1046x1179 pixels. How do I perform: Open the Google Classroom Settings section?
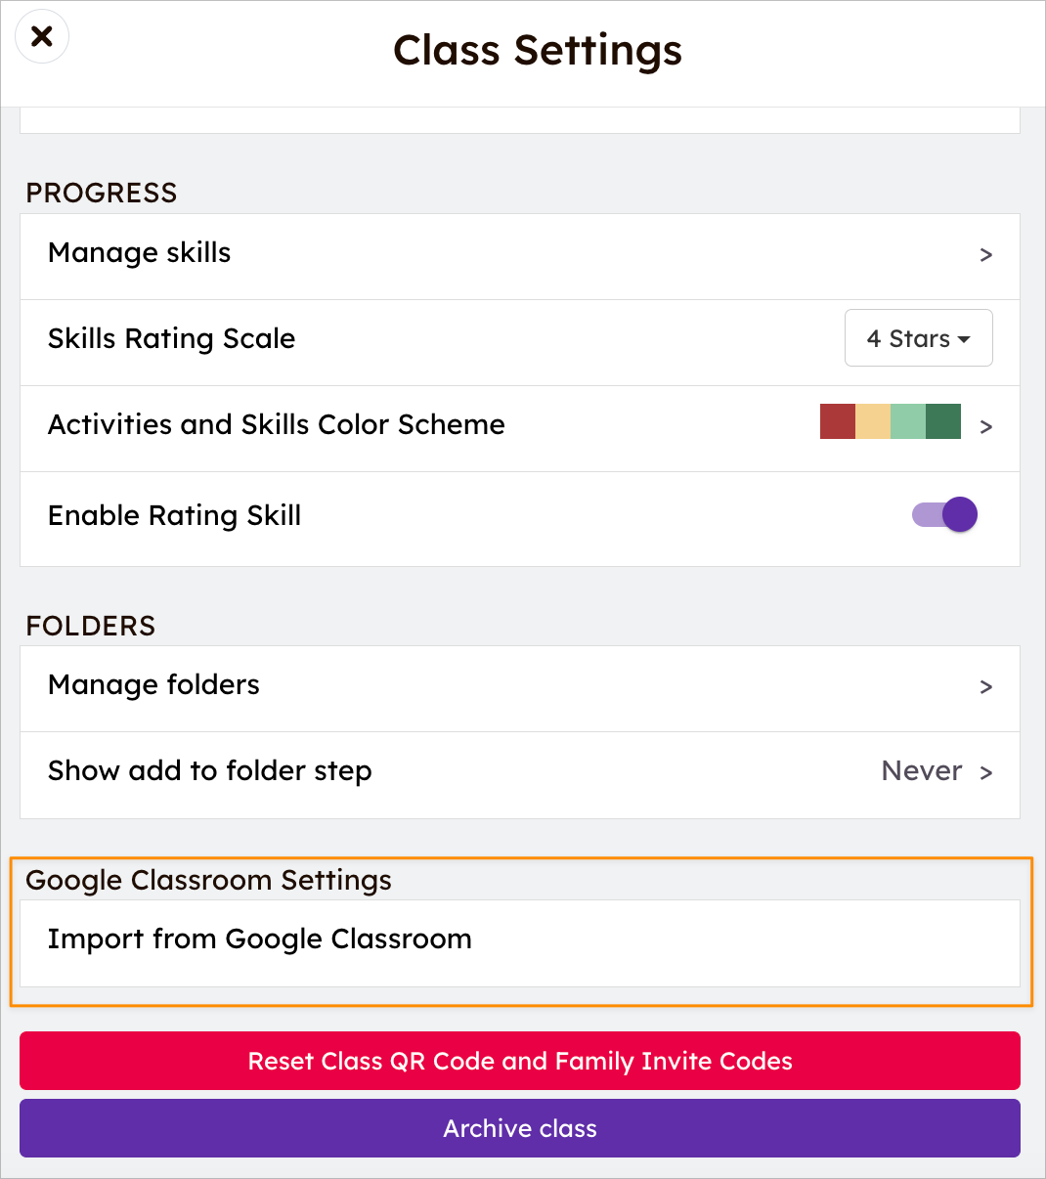click(x=209, y=881)
